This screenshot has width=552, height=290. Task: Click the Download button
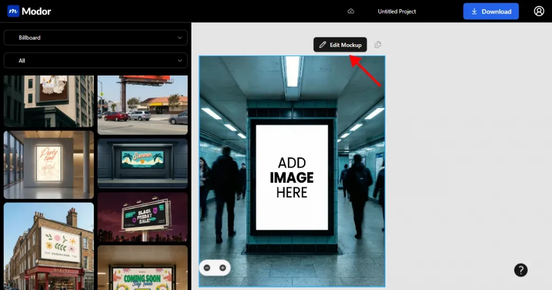point(491,11)
